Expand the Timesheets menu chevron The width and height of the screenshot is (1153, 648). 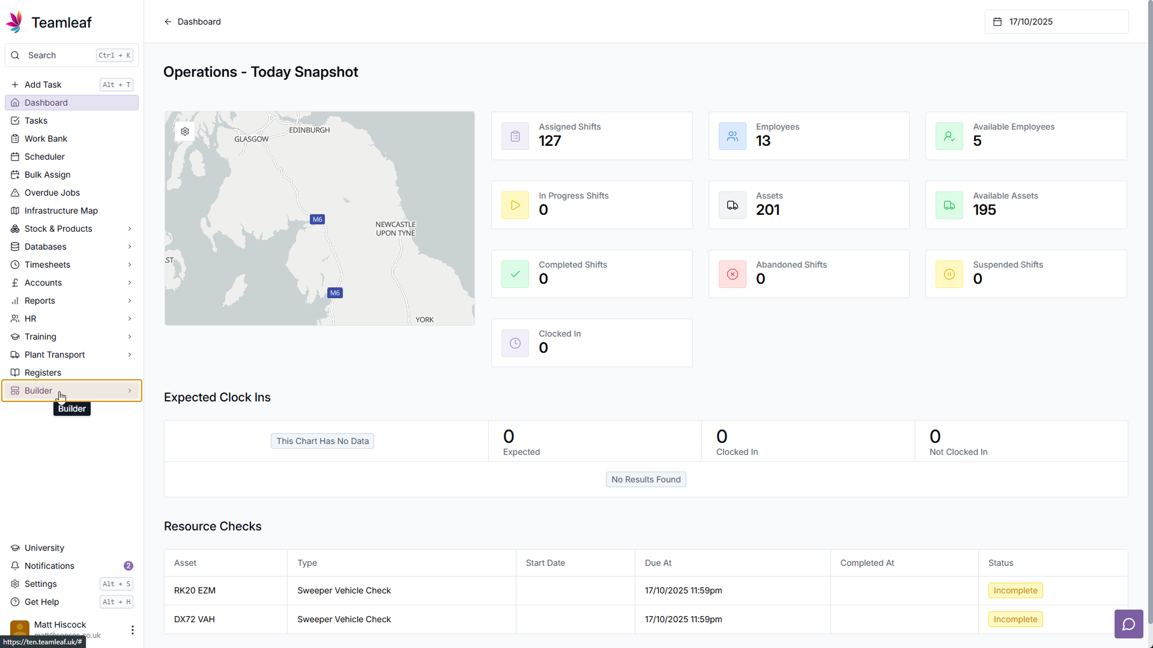[130, 265]
